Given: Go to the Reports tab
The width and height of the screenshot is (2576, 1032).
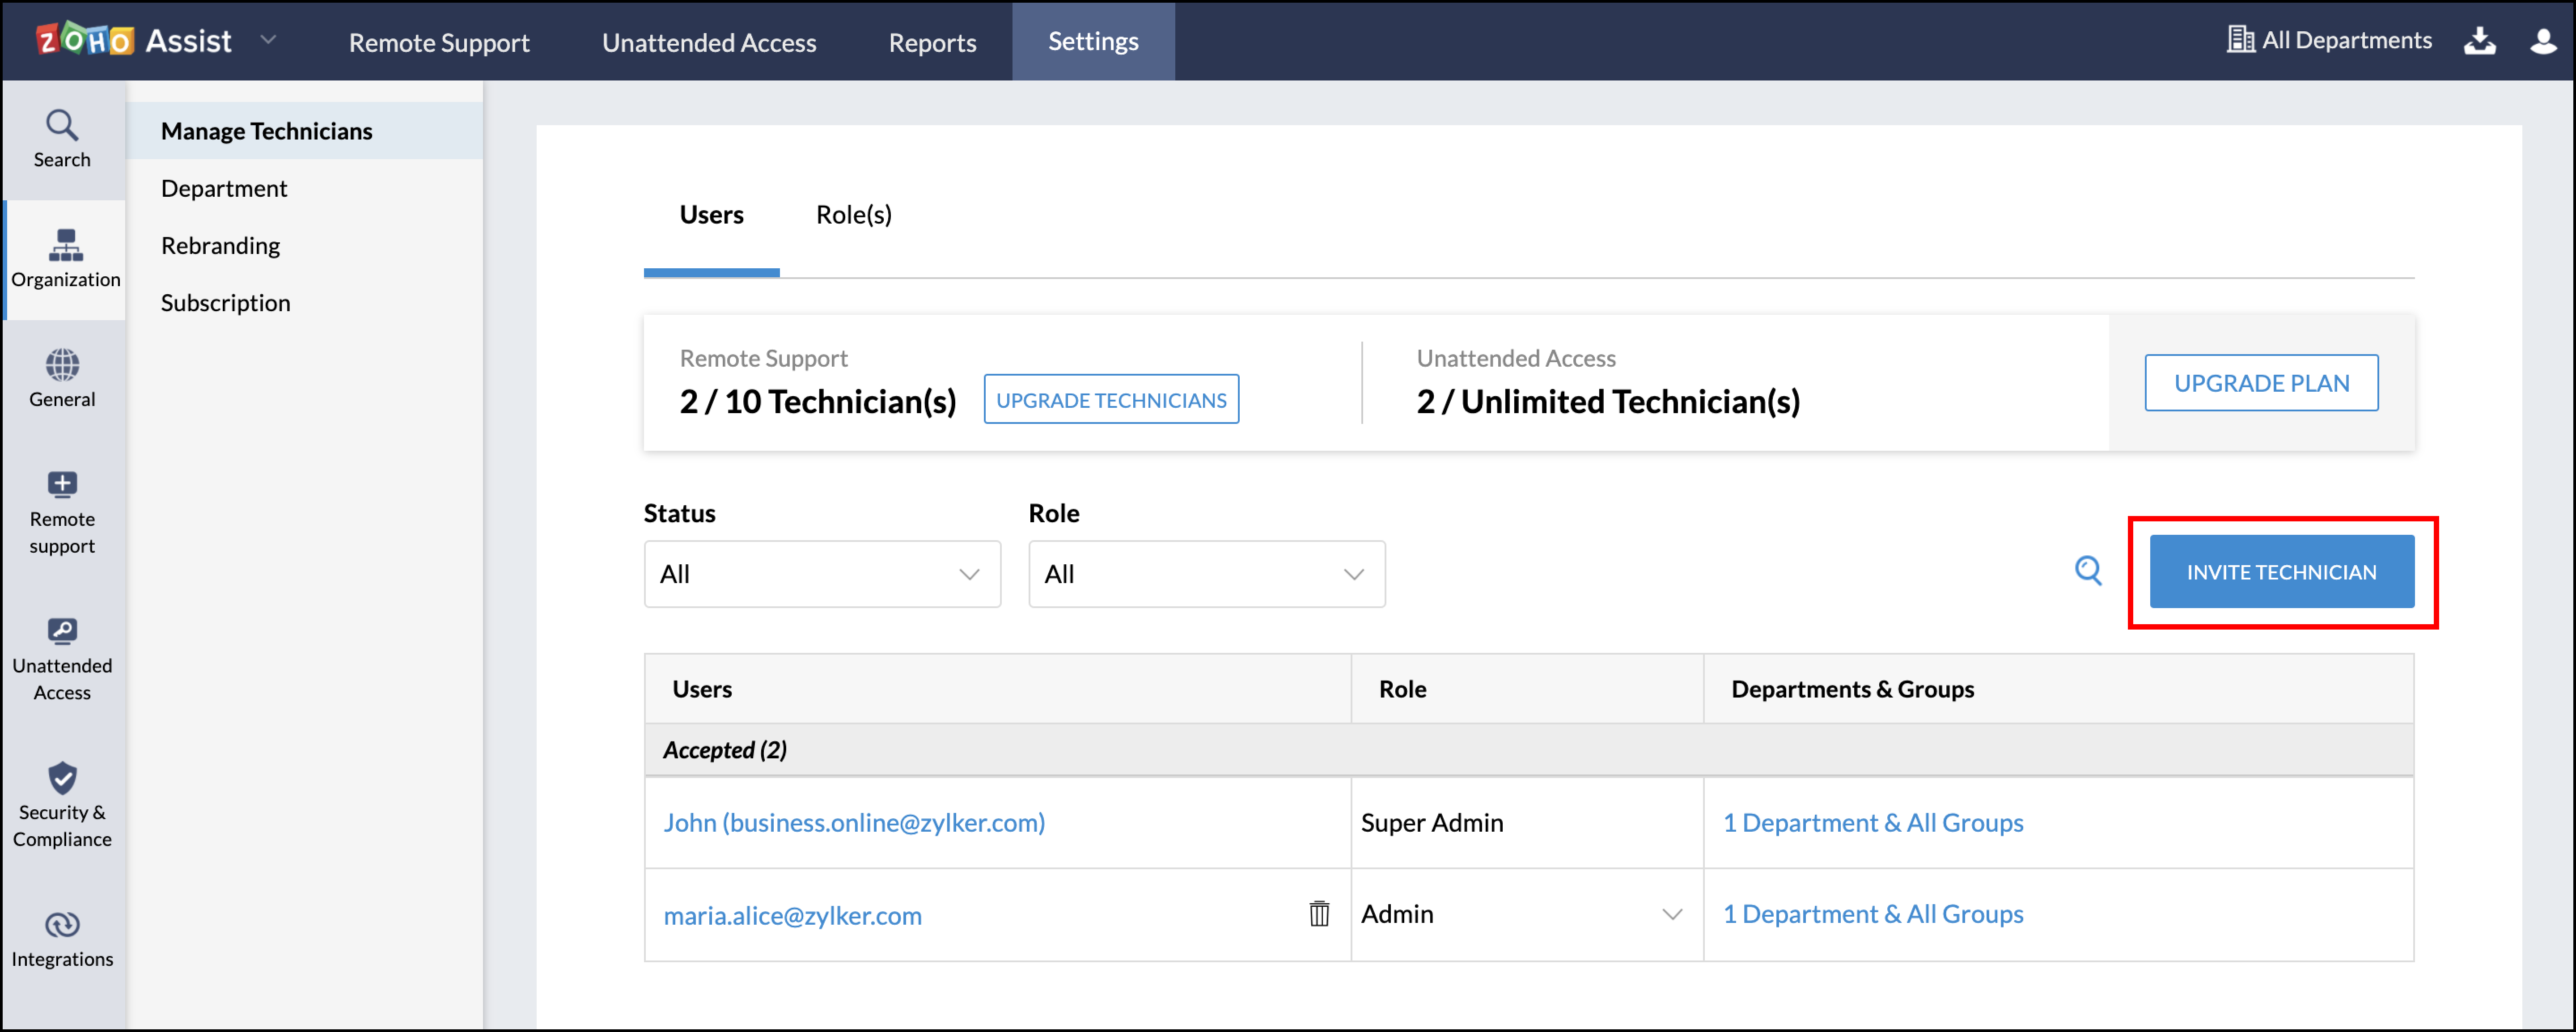Looking at the screenshot, I should (x=932, y=42).
